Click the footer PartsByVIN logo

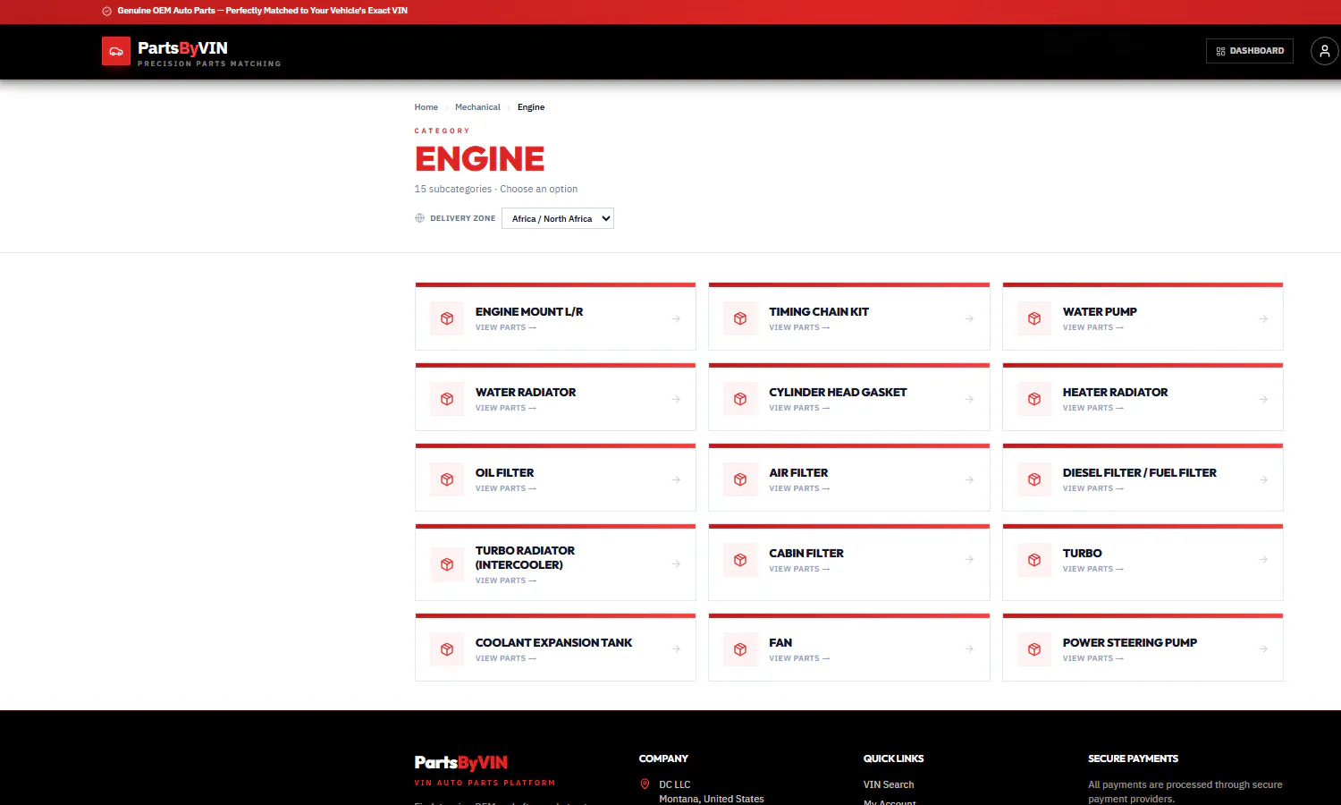461,762
